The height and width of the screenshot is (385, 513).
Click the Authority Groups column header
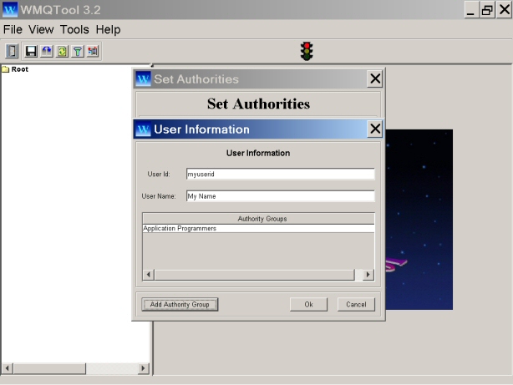pos(258,219)
